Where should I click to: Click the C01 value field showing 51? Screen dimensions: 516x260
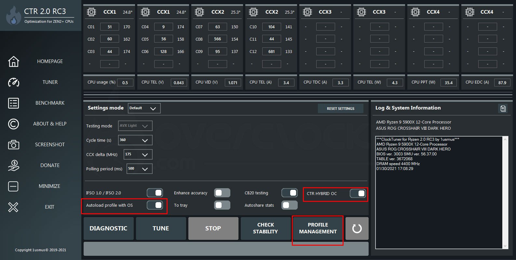tap(109, 27)
